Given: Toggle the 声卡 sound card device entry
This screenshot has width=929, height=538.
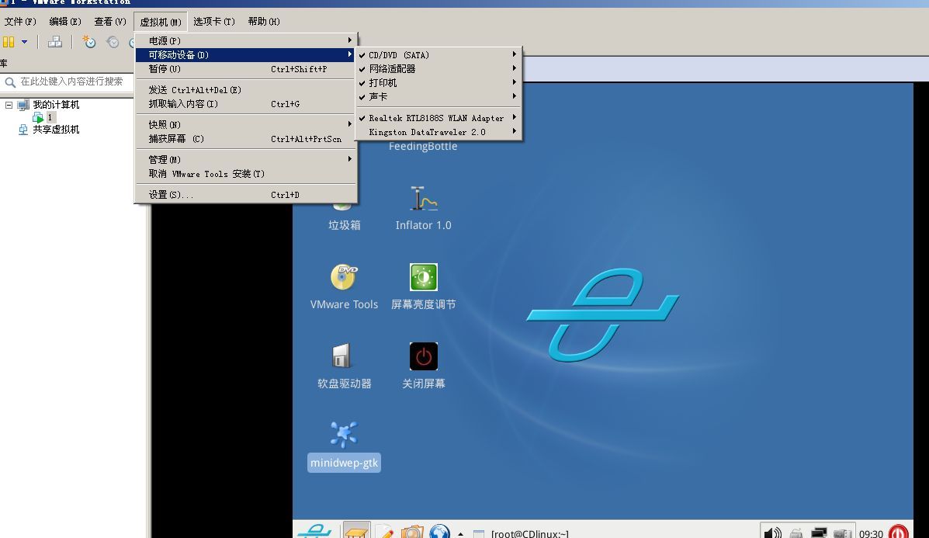Looking at the screenshot, I should (378, 97).
